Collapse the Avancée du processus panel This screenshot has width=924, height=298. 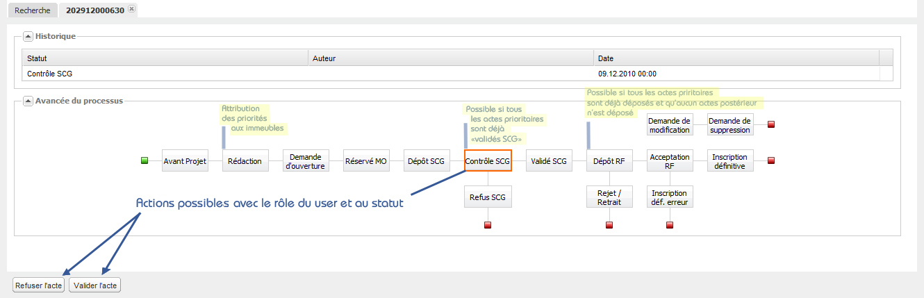(28, 101)
